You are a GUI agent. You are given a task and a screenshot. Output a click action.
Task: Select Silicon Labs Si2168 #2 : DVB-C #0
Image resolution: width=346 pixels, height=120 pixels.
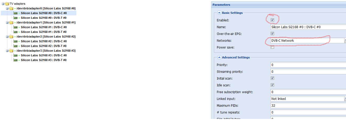tap(44, 41)
